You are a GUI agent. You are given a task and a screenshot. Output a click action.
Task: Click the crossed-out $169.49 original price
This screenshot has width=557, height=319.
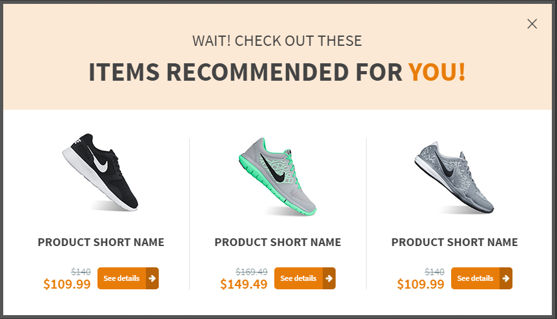[x=252, y=272]
